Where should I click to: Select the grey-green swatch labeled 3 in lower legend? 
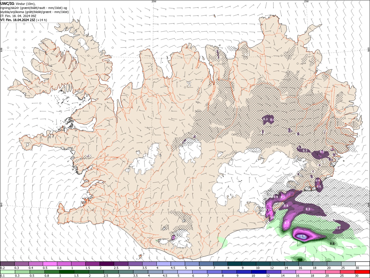[126, 272]
